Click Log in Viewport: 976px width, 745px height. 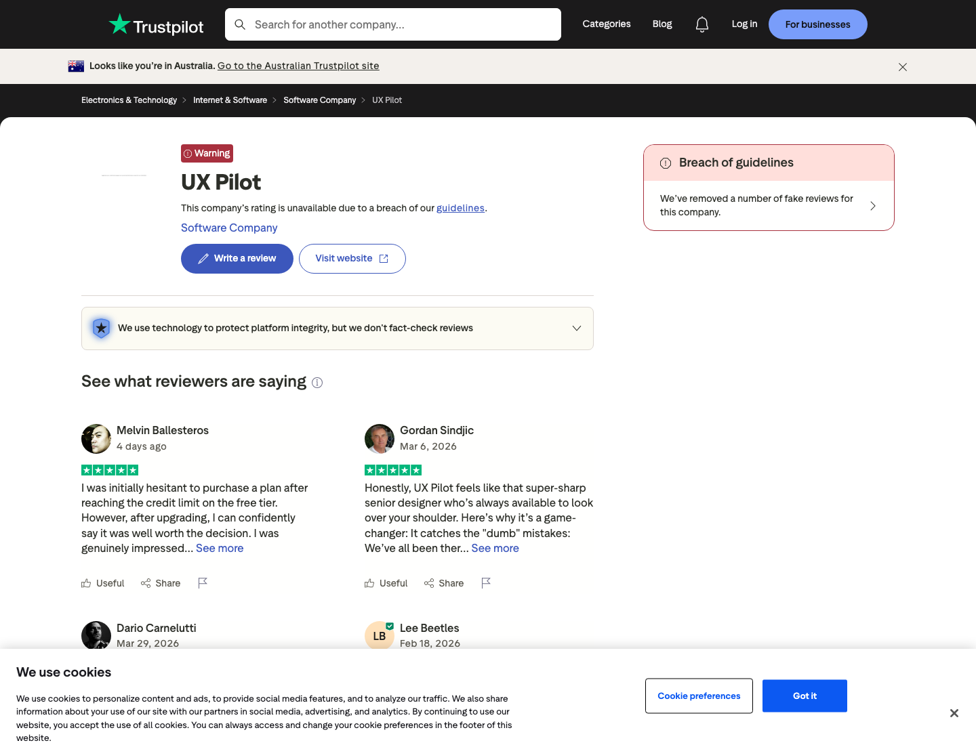tap(744, 24)
